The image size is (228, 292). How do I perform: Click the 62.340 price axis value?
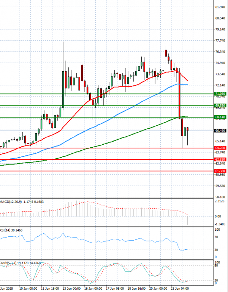pyautogui.click(x=220, y=163)
